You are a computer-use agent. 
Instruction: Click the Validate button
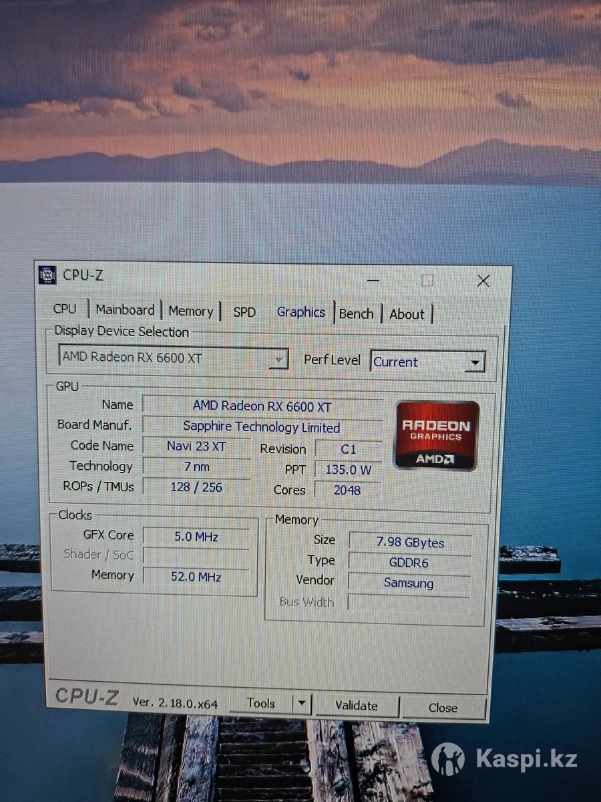click(x=357, y=705)
